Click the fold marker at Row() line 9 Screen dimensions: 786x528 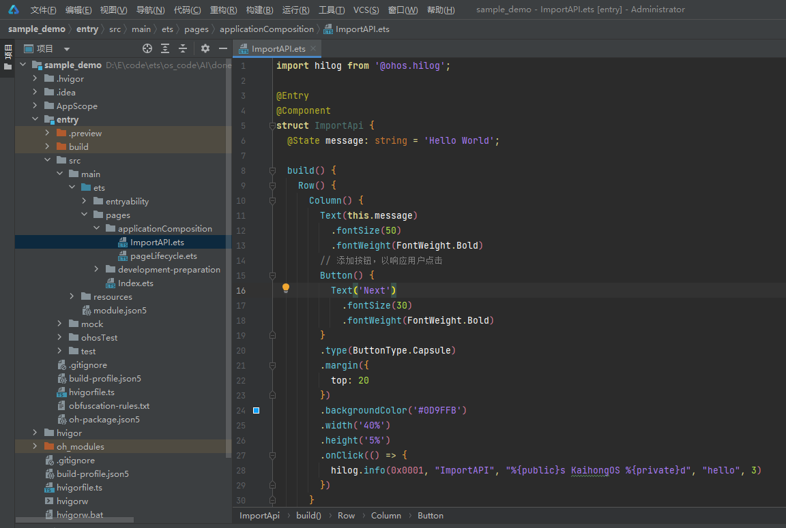coord(272,186)
